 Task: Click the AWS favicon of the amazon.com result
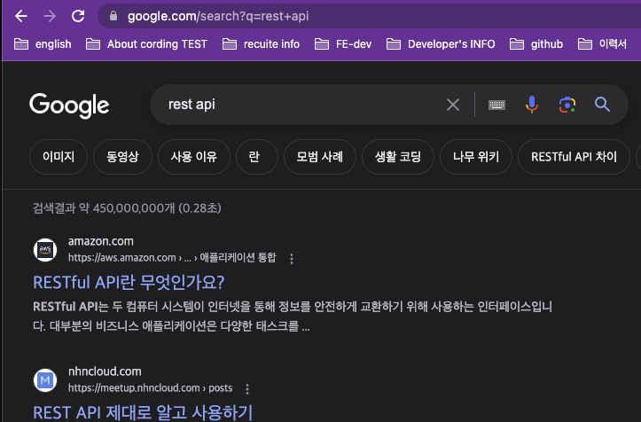click(x=45, y=249)
